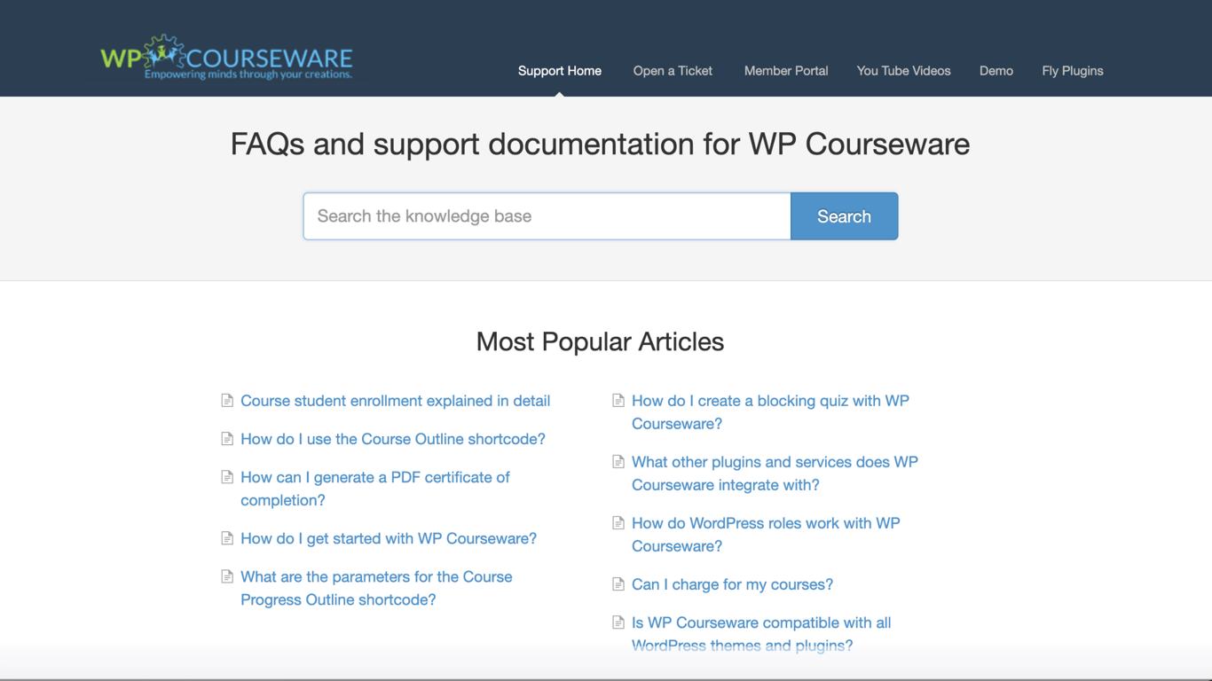1212x681 pixels.
Task: Open How do I get started article
Action: [389, 538]
